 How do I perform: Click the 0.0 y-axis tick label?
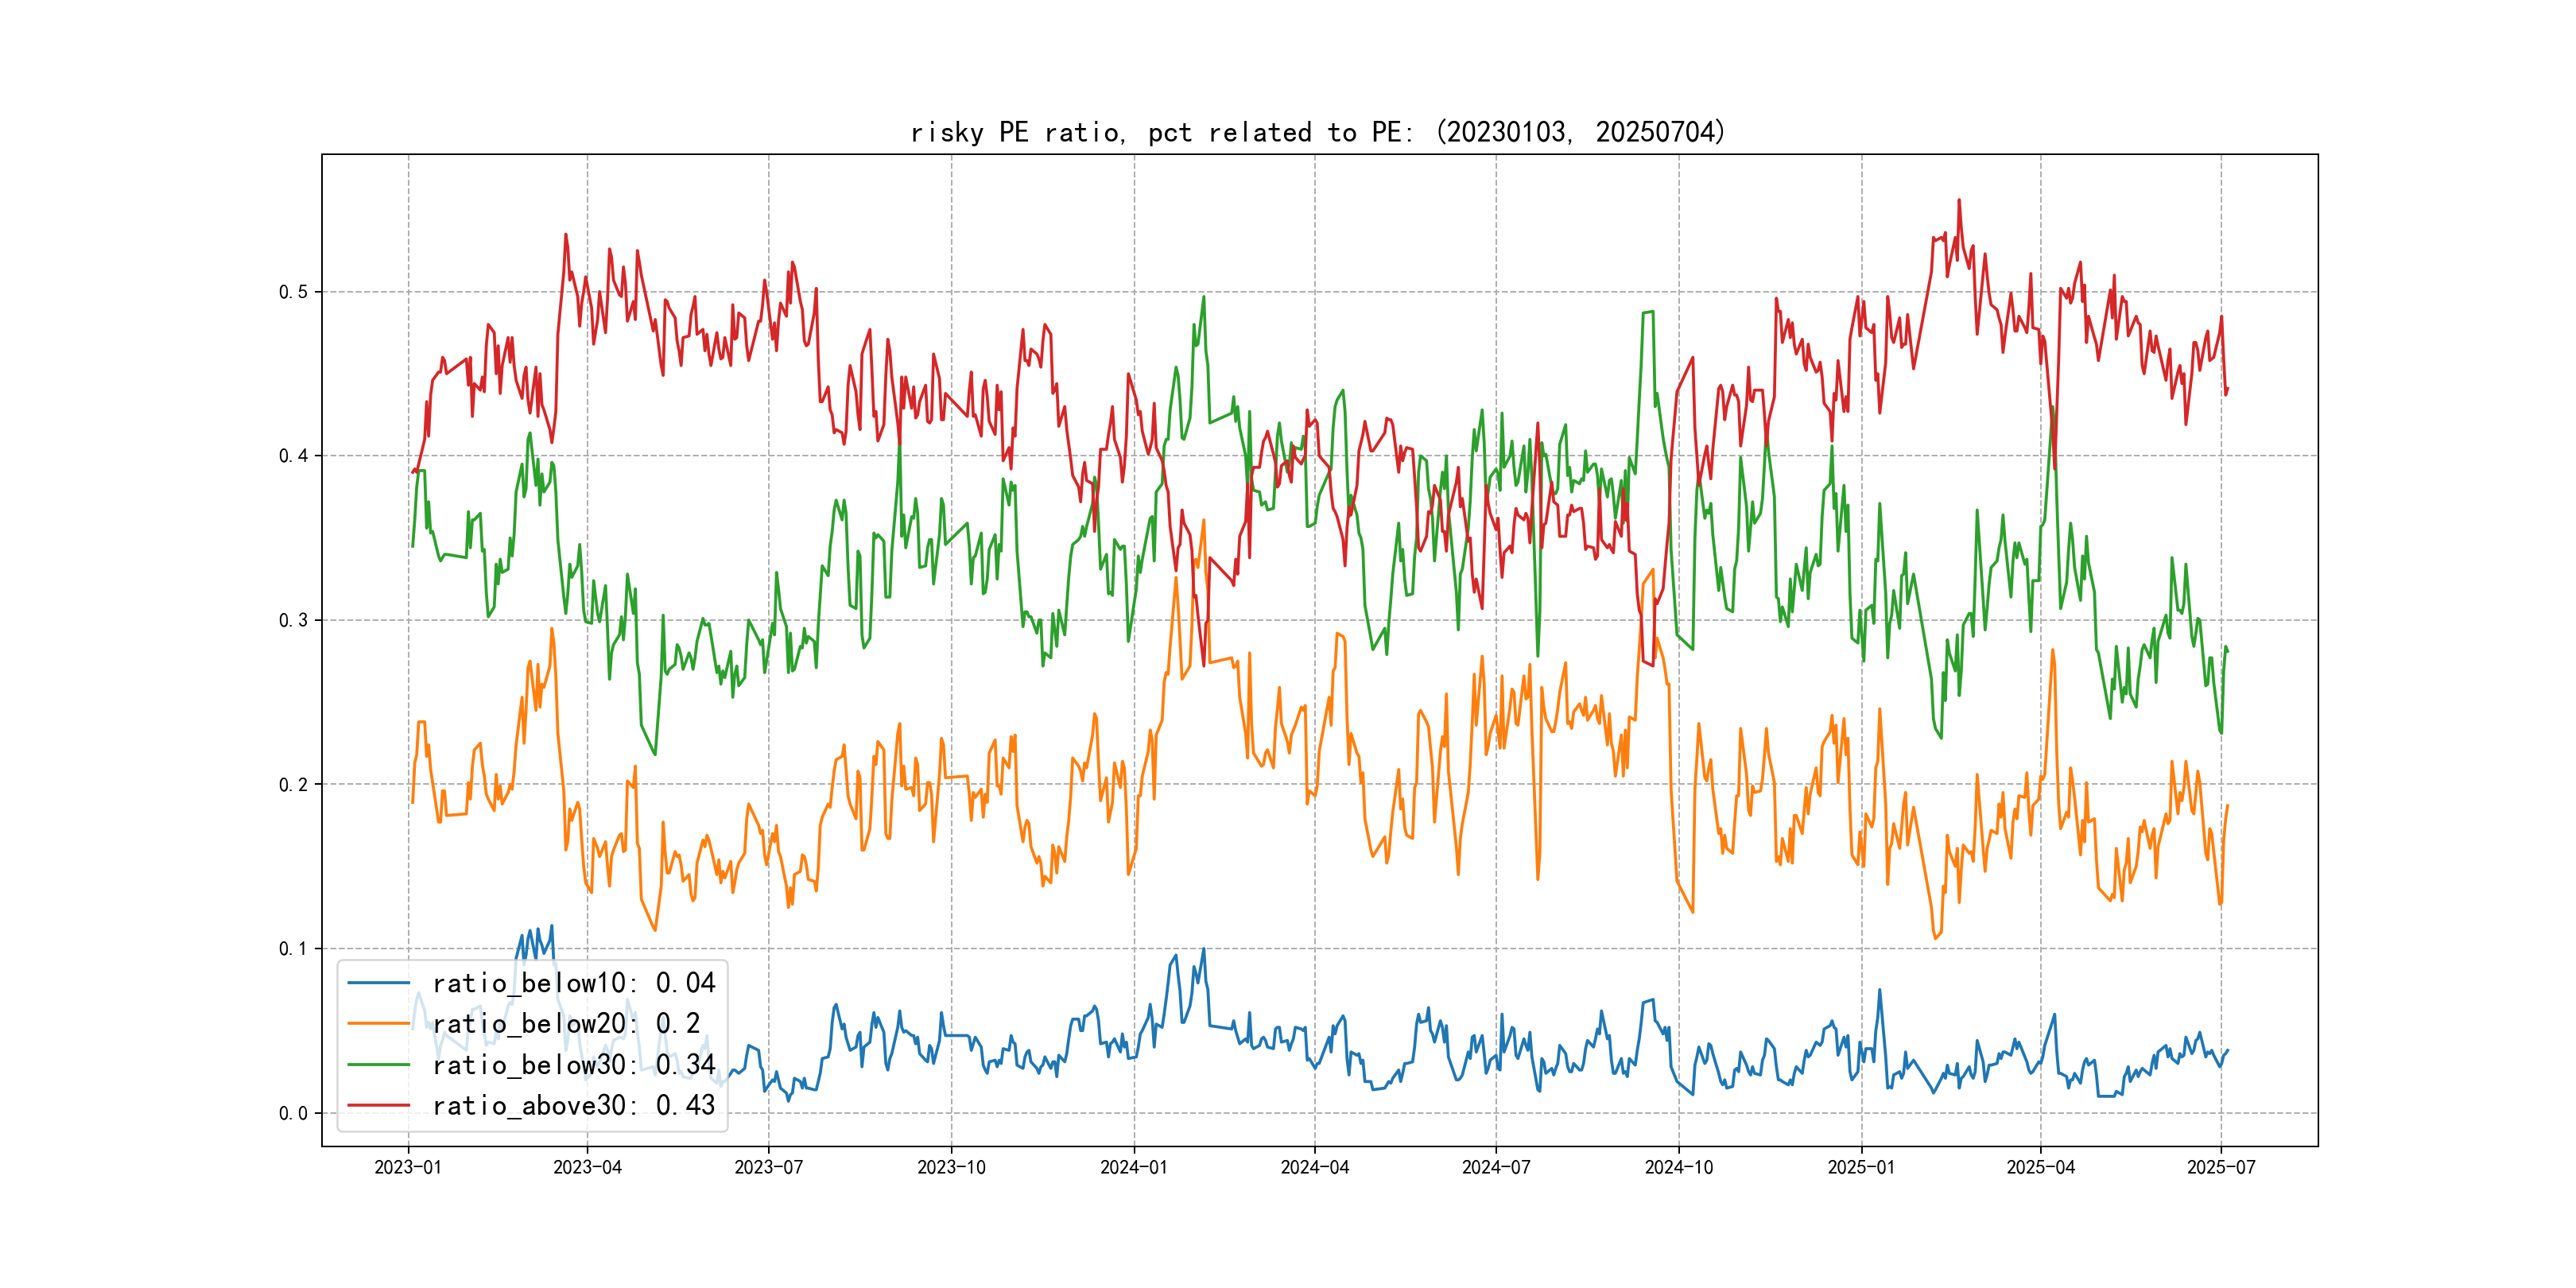pos(293,1113)
